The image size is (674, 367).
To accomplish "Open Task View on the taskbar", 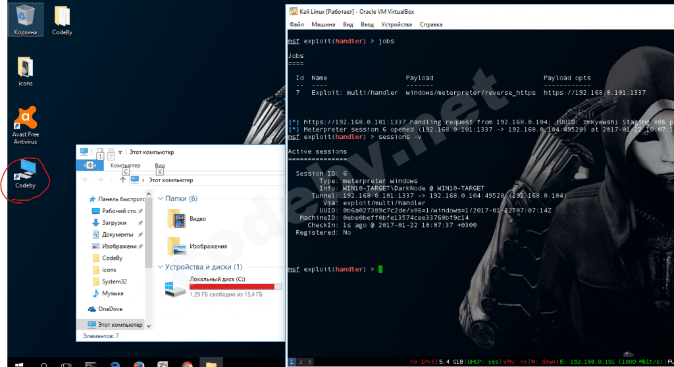I will point(66,364).
